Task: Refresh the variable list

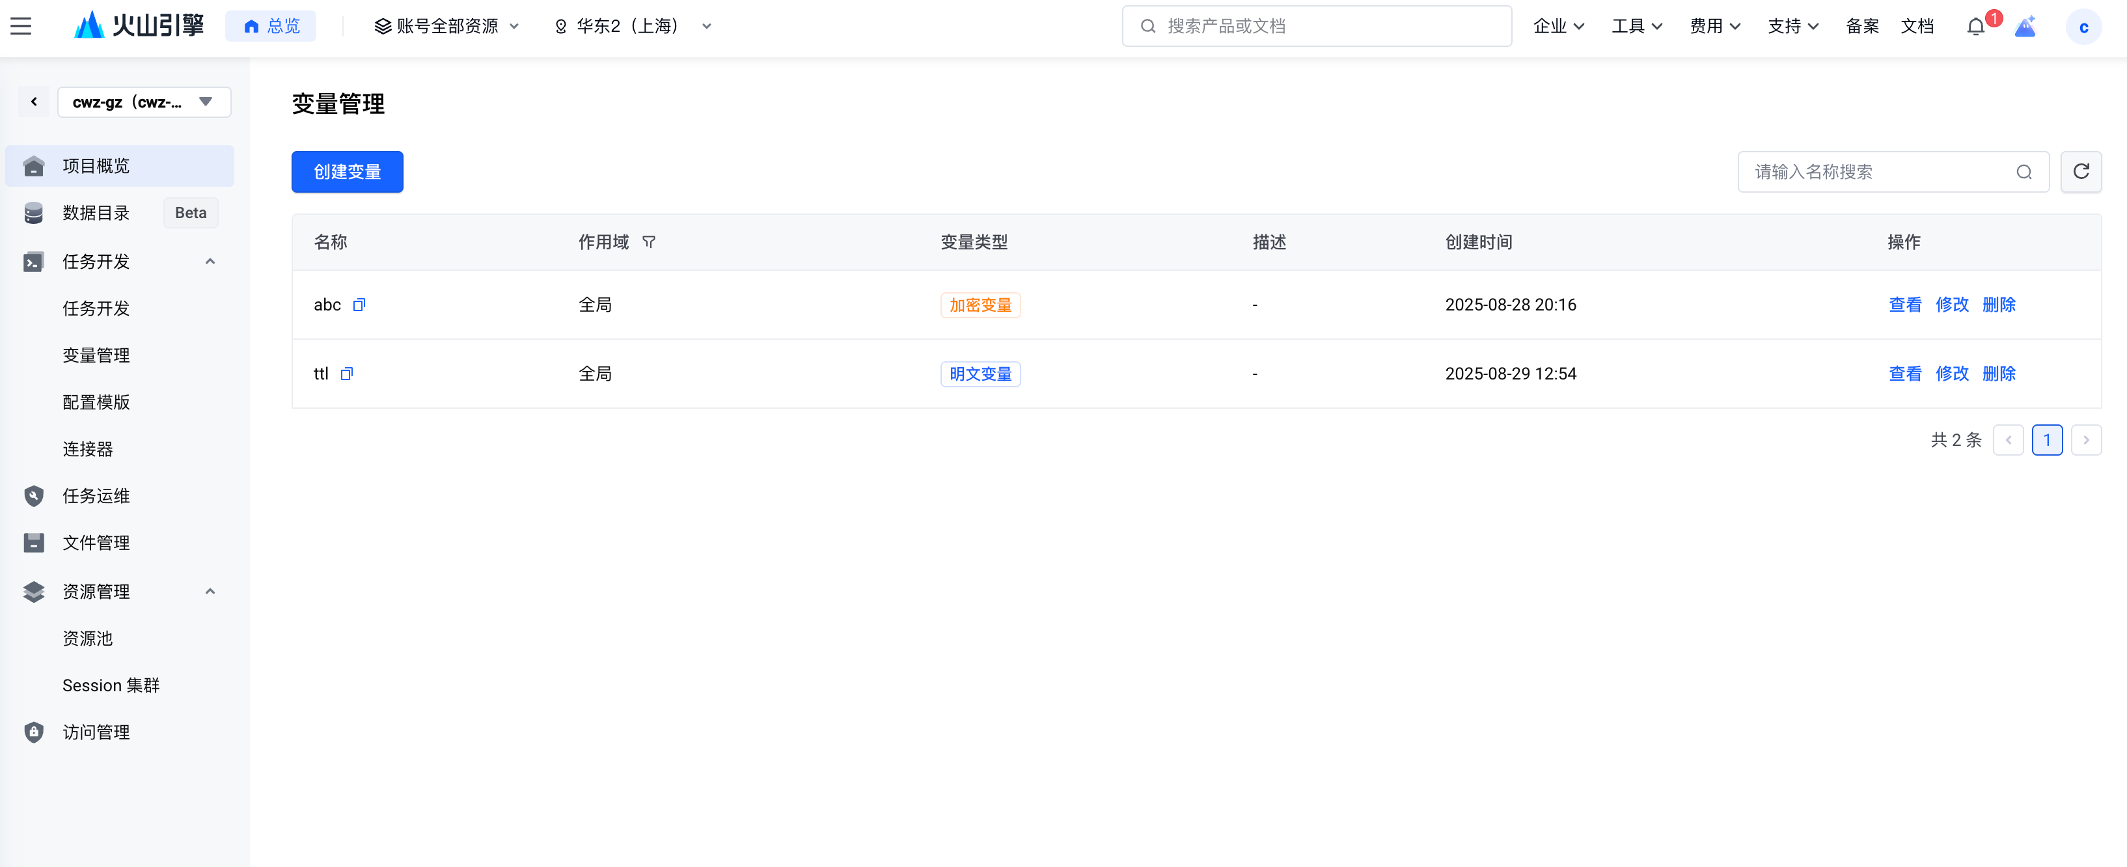Action: 2080,172
